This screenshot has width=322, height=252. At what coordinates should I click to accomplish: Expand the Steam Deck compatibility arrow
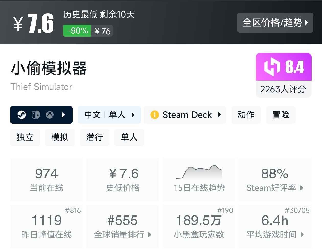tap(219, 115)
